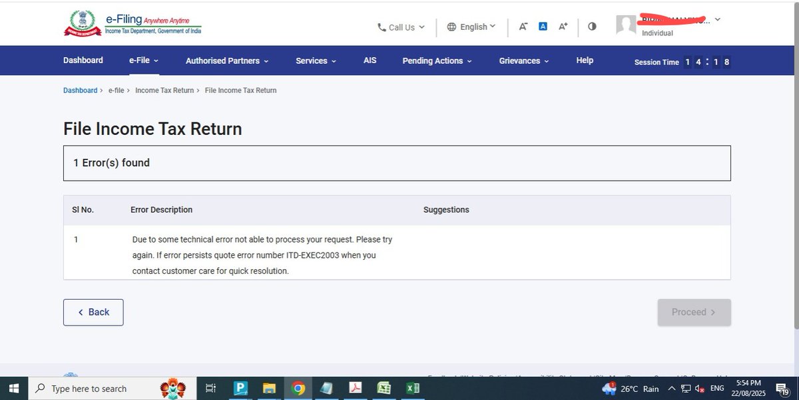Open the first green Excel taskbar icon

click(x=384, y=389)
